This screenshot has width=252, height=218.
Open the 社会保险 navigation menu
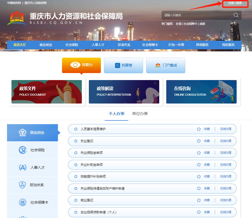(x=72, y=45)
